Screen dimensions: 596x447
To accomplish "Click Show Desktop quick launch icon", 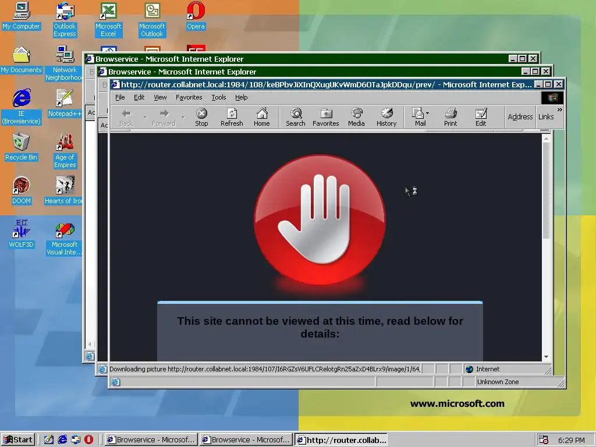I will [x=49, y=440].
